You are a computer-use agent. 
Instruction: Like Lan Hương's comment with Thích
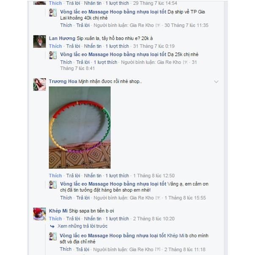click(55, 46)
